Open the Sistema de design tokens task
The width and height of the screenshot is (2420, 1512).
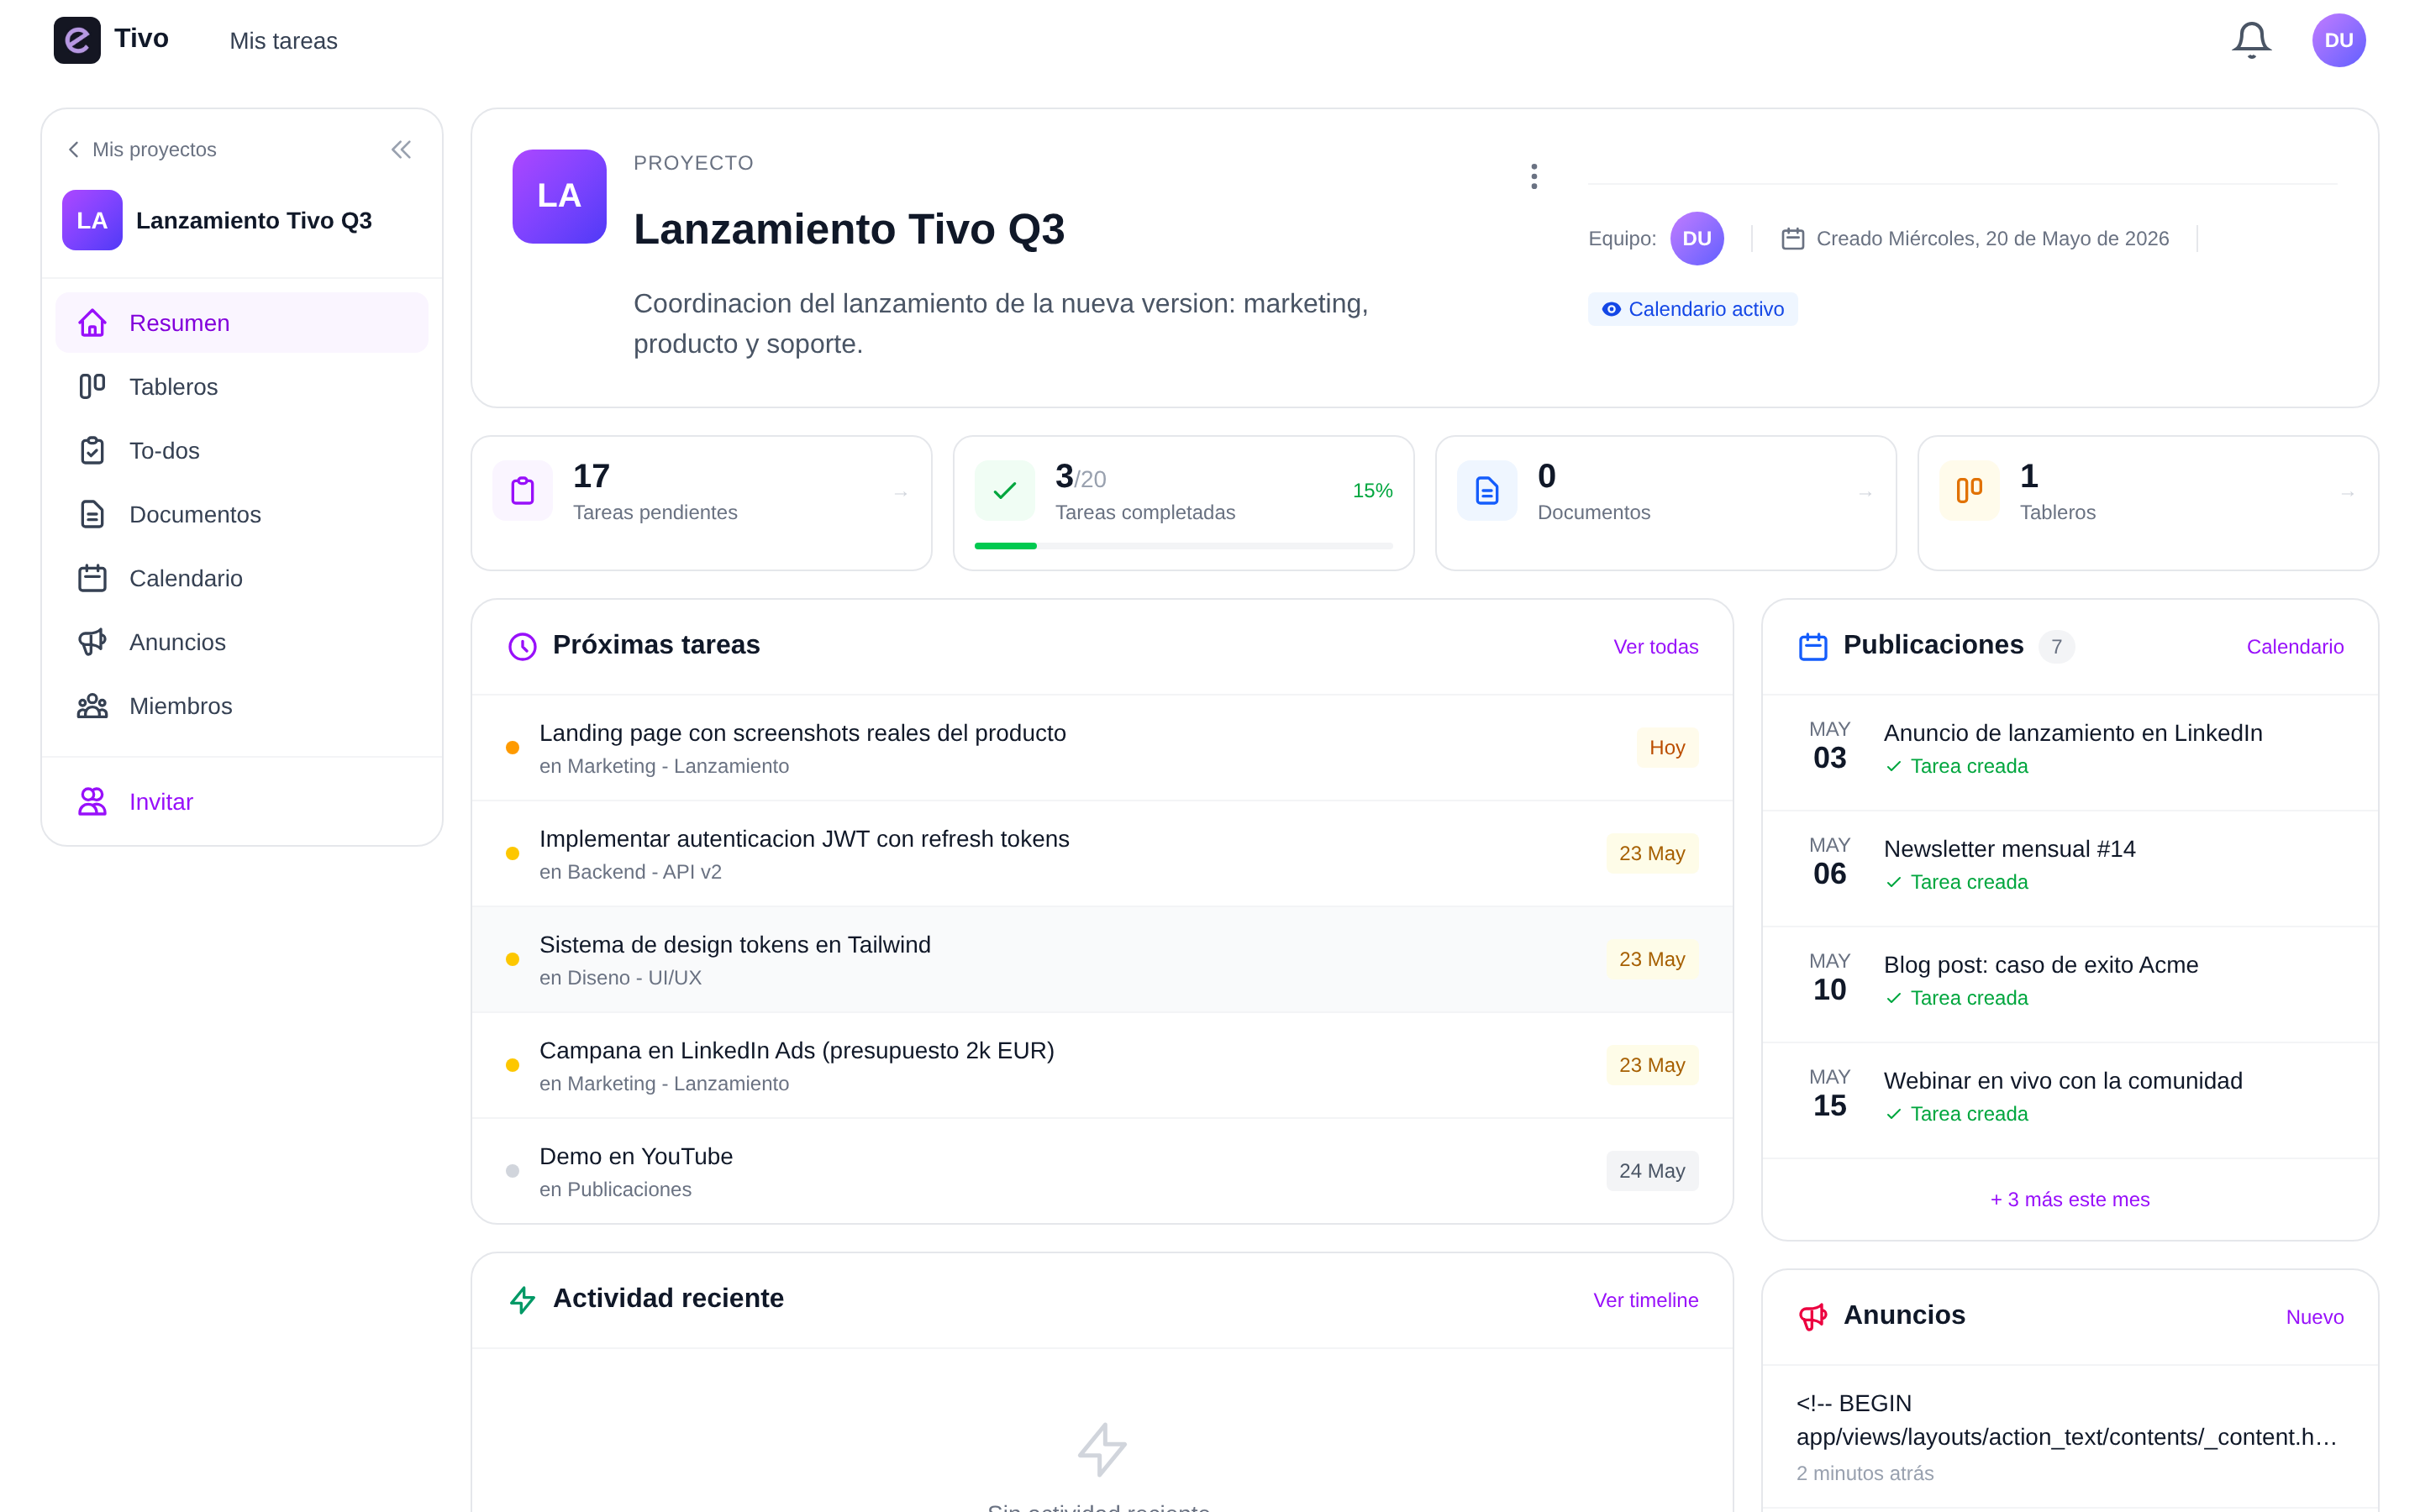[x=1102, y=960]
